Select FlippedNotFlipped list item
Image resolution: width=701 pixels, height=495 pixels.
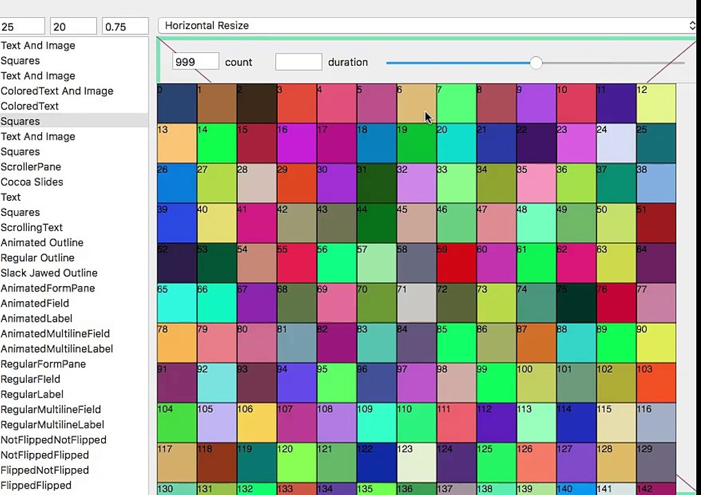(74, 470)
